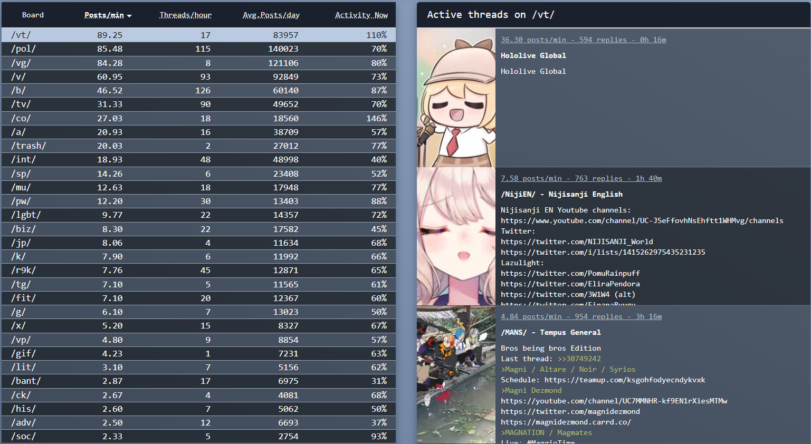Select the /fit/ board row

(198, 298)
